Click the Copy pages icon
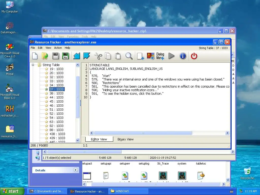Viewport: 260px width, 195px height. (x=108, y=56)
